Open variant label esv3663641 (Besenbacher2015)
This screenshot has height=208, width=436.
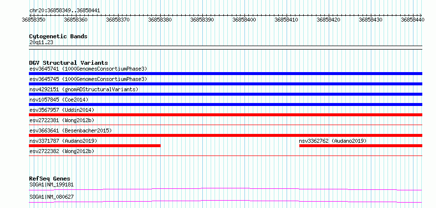coord(71,130)
